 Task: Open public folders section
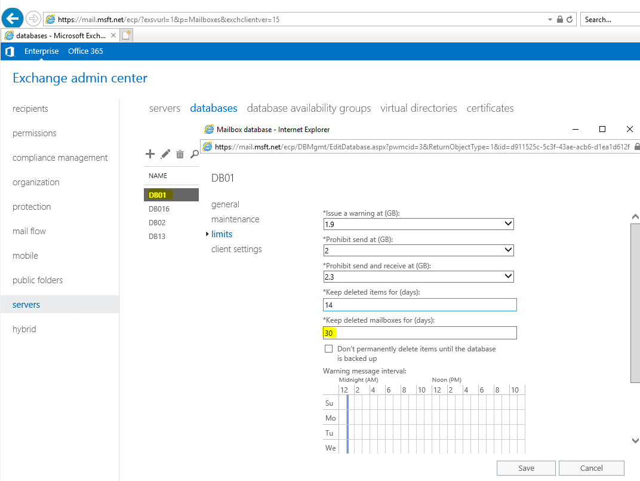tap(38, 280)
